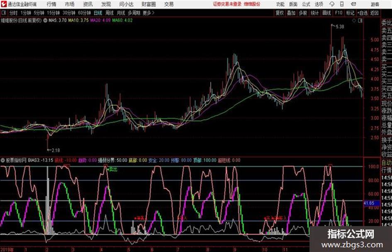The image size is (392, 252).
Task: Switch to the 1分钟 period tab
Action: [26, 13]
